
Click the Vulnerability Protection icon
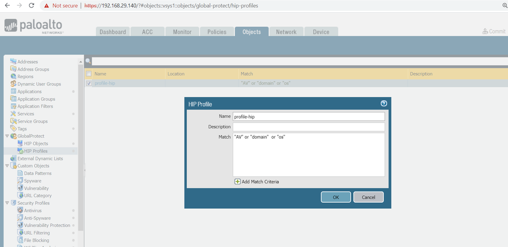pyautogui.click(x=20, y=225)
